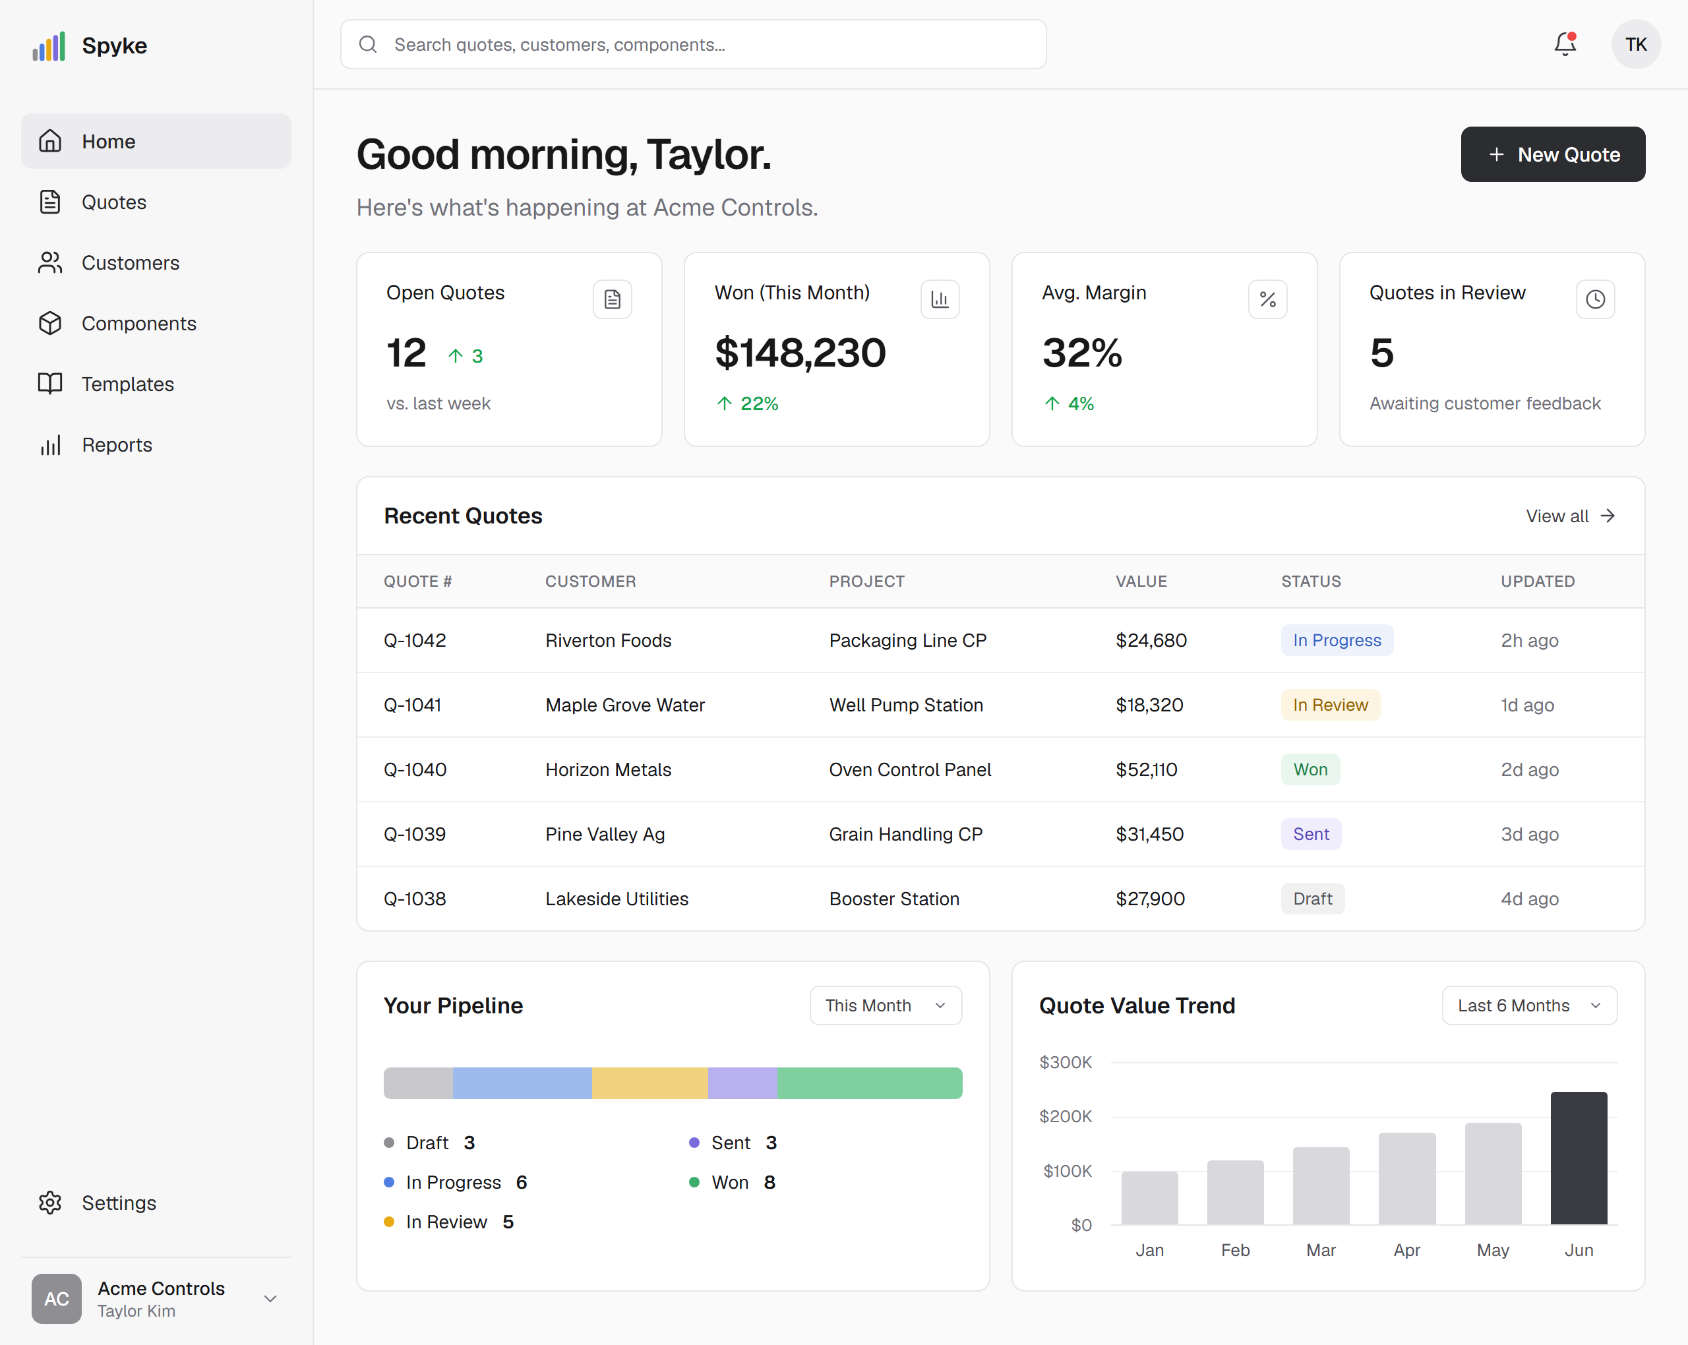Image resolution: width=1688 pixels, height=1345 pixels.
Task: Click quote number Q-1041
Action: click(x=412, y=705)
